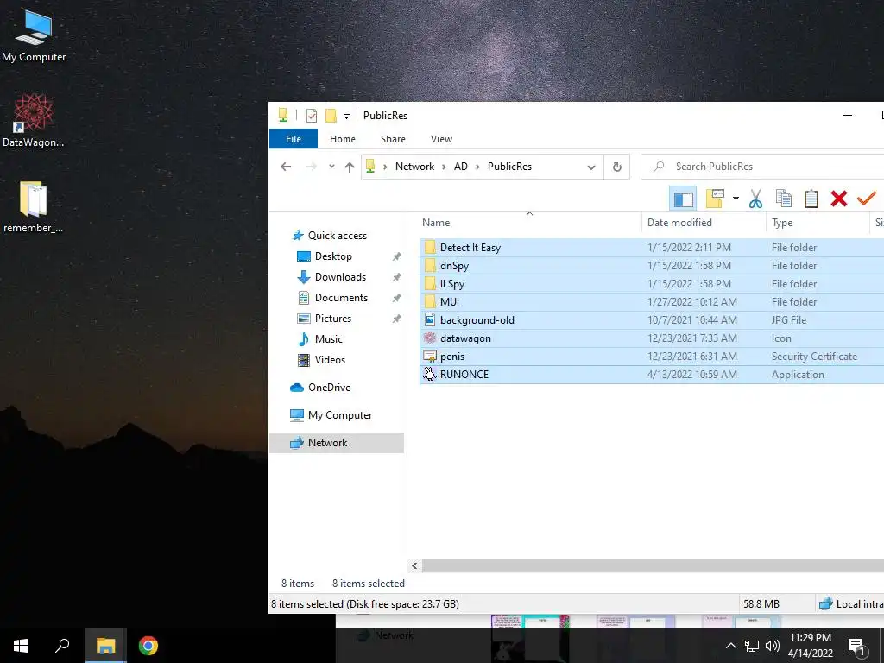Open the File menu
Viewport: 884px width, 663px height.
[294, 139]
